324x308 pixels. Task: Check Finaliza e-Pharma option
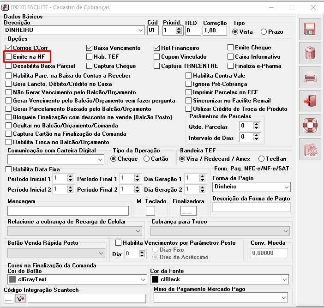point(230,66)
